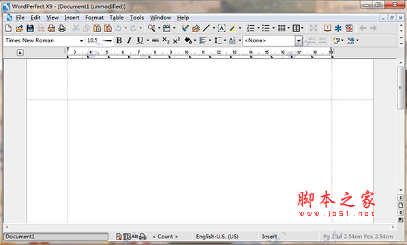
Task: Open the Find magnifier tool
Action: 151,28
